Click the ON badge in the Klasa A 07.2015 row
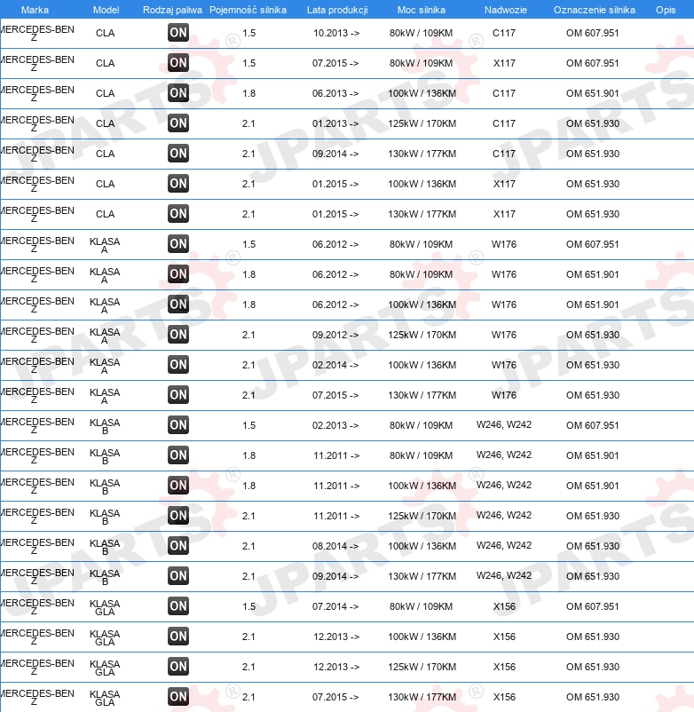 point(177,395)
